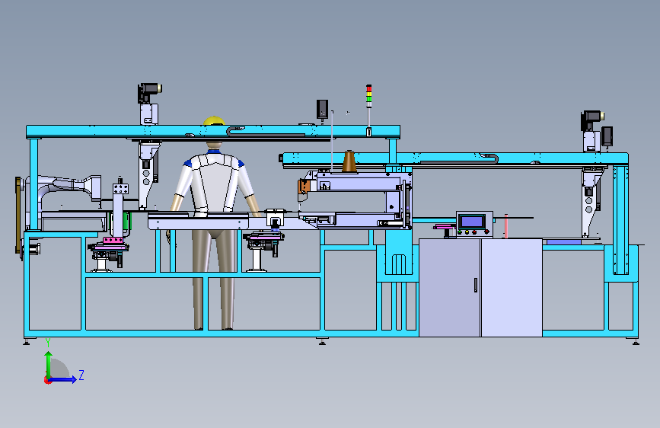
Task: Pick the handle on the cabinet door
Action: 476,285
